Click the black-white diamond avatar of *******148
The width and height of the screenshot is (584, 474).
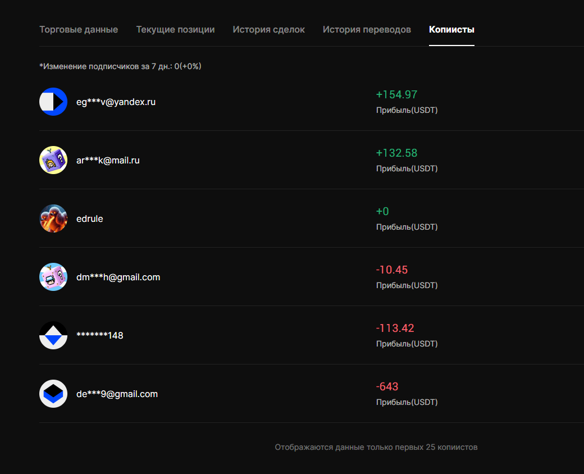53,335
